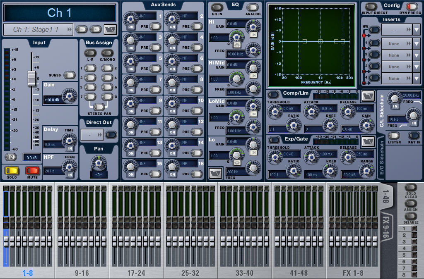Toggle the sidechain KEY IN switch
This screenshot has width=424, height=279.
click(414, 135)
